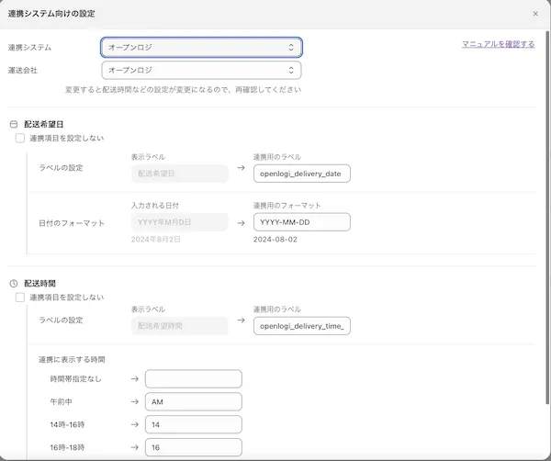Close the 連携システム向けの設定 dialog
Image resolution: width=551 pixels, height=461 pixels.
[x=535, y=14]
